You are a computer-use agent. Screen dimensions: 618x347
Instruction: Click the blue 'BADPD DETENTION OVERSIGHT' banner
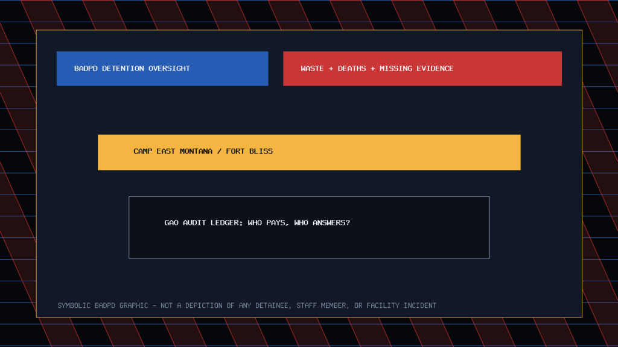click(162, 69)
